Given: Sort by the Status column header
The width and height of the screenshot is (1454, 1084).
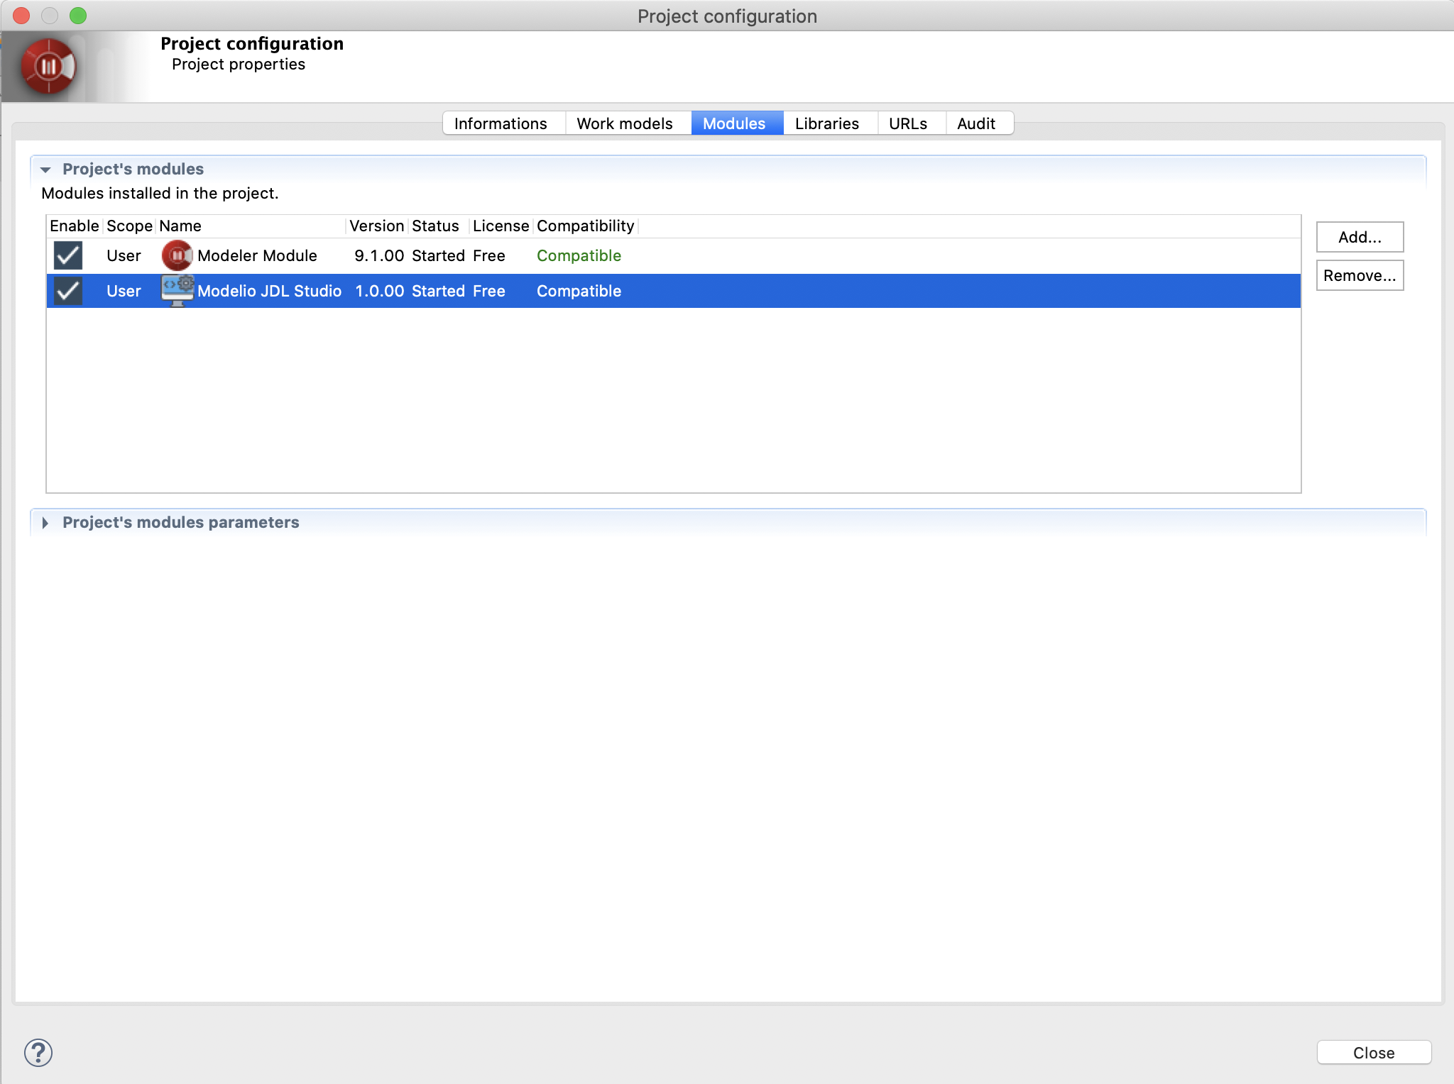Looking at the screenshot, I should [x=439, y=226].
